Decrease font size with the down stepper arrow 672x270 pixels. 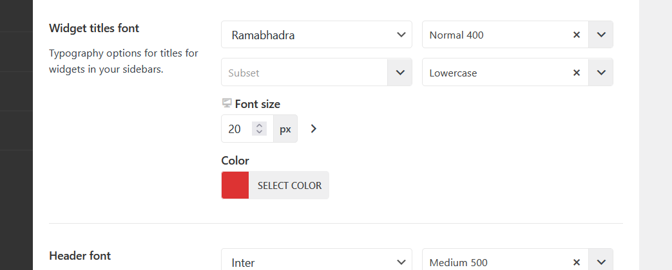pyautogui.click(x=259, y=132)
